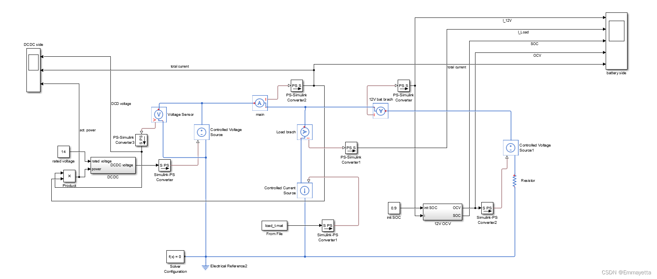
Task: Click the DCDC side title text
Action: click(x=33, y=45)
